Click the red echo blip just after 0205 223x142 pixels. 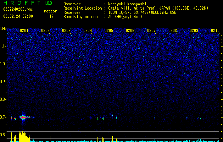coord(112,115)
